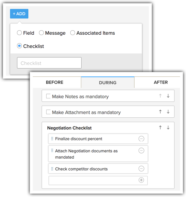Grab drag handle of Finalize discount percent
The image size is (186, 197).
52,139
